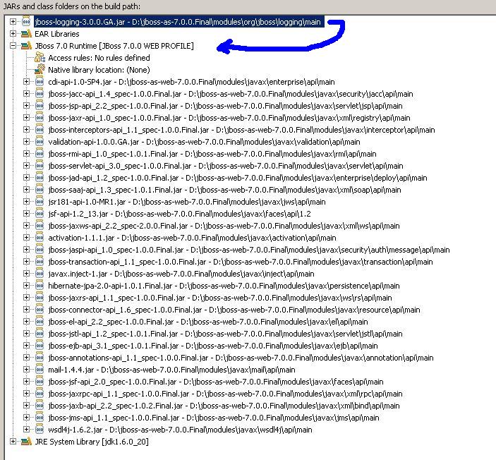Click the EAR Libraries library icon
Screen dimensions: 496x460
pyautogui.click(x=26, y=34)
